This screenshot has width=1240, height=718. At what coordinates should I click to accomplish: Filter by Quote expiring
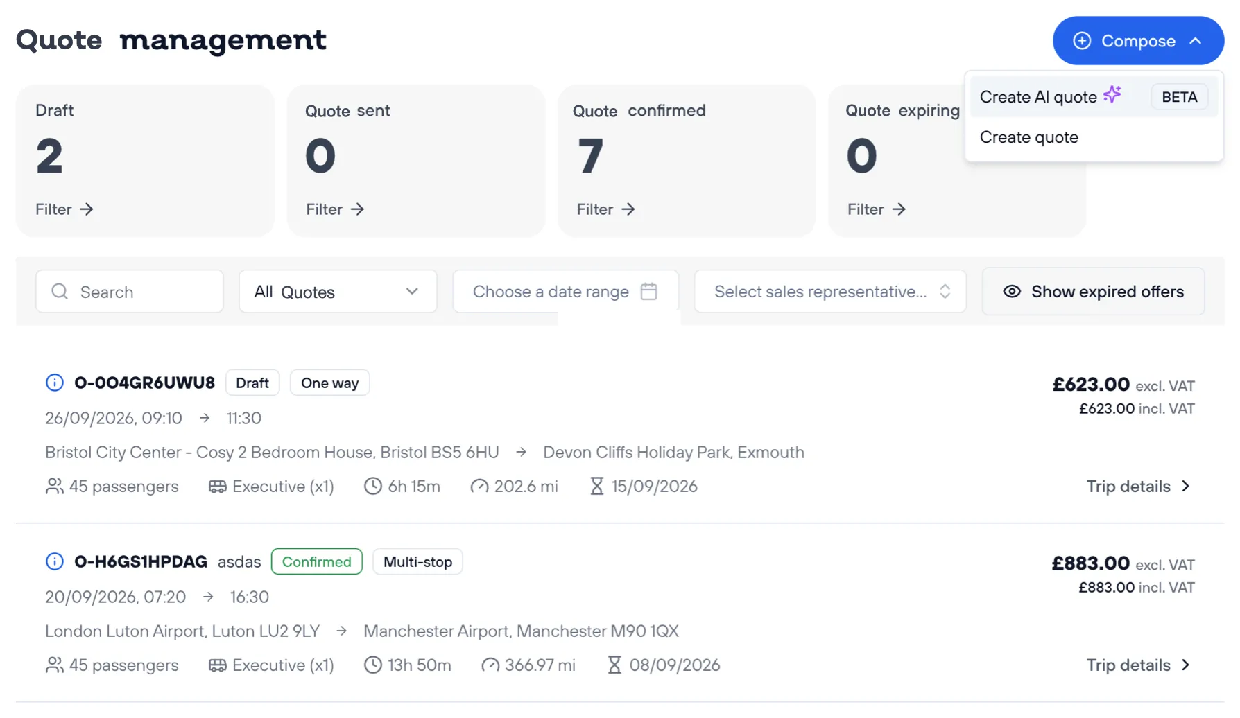(x=876, y=209)
